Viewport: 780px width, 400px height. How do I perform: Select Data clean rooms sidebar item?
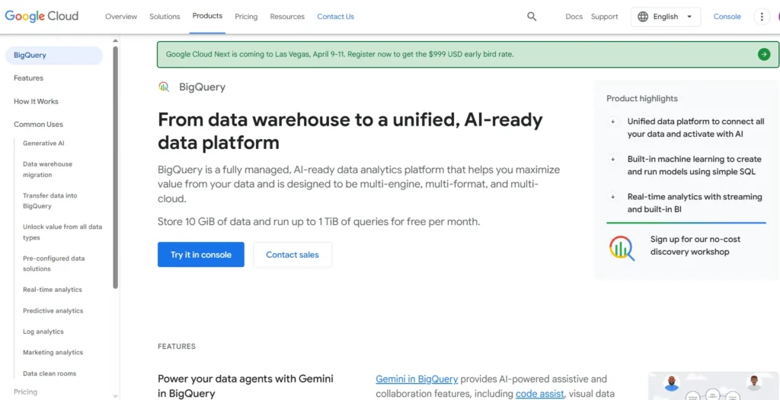click(50, 373)
